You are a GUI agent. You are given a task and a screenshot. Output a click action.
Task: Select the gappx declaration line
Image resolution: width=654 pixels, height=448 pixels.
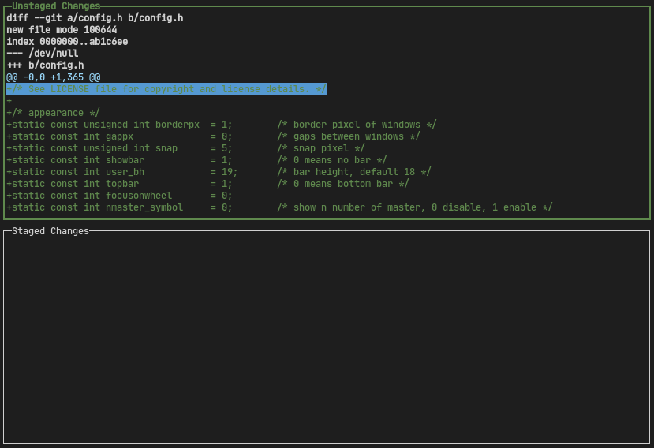click(118, 136)
